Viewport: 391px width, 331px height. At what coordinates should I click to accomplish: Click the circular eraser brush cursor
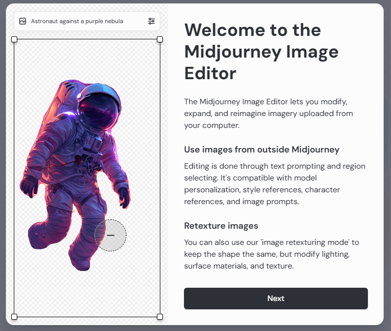tap(111, 235)
